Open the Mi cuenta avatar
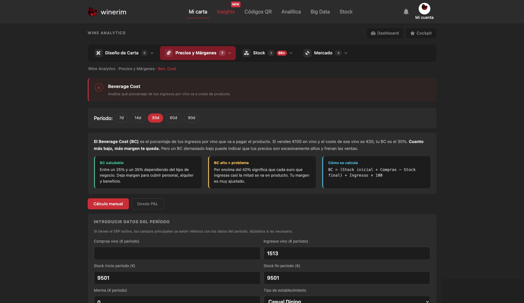The height and width of the screenshot is (303, 524). click(424, 8)
